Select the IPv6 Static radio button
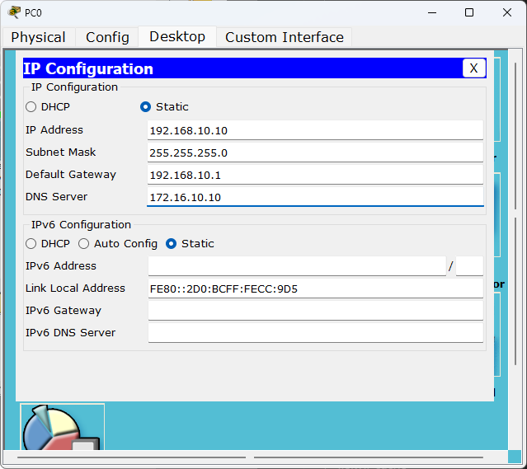This screenshot has height=469, width=527. pos(171,244)
